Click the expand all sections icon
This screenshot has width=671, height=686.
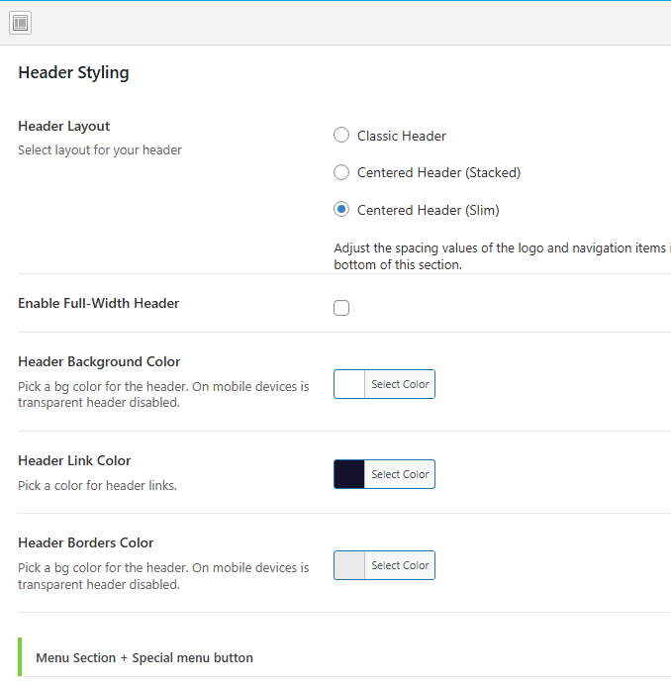click(20, 23)
